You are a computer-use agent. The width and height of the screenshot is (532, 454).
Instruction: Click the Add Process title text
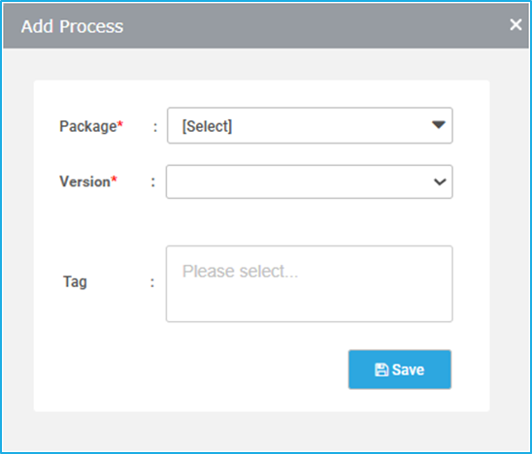[x=72, y=26]
